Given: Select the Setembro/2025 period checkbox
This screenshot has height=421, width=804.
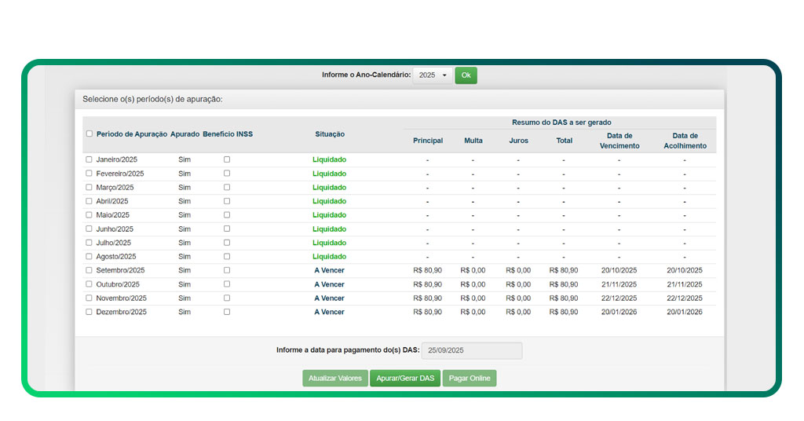Looking at the screenshot, I should click(89, 270).
